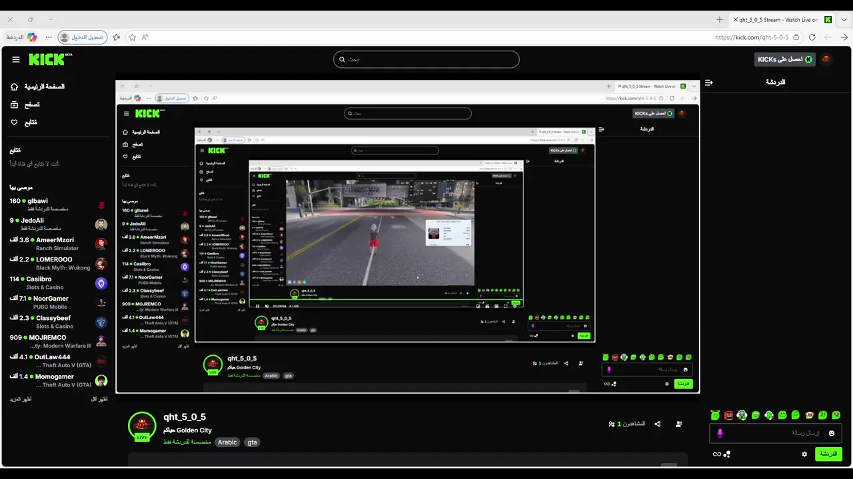Viewport: 853px width, 479px height.
Task: Click the follow user icon
Action: pos(679,424)
